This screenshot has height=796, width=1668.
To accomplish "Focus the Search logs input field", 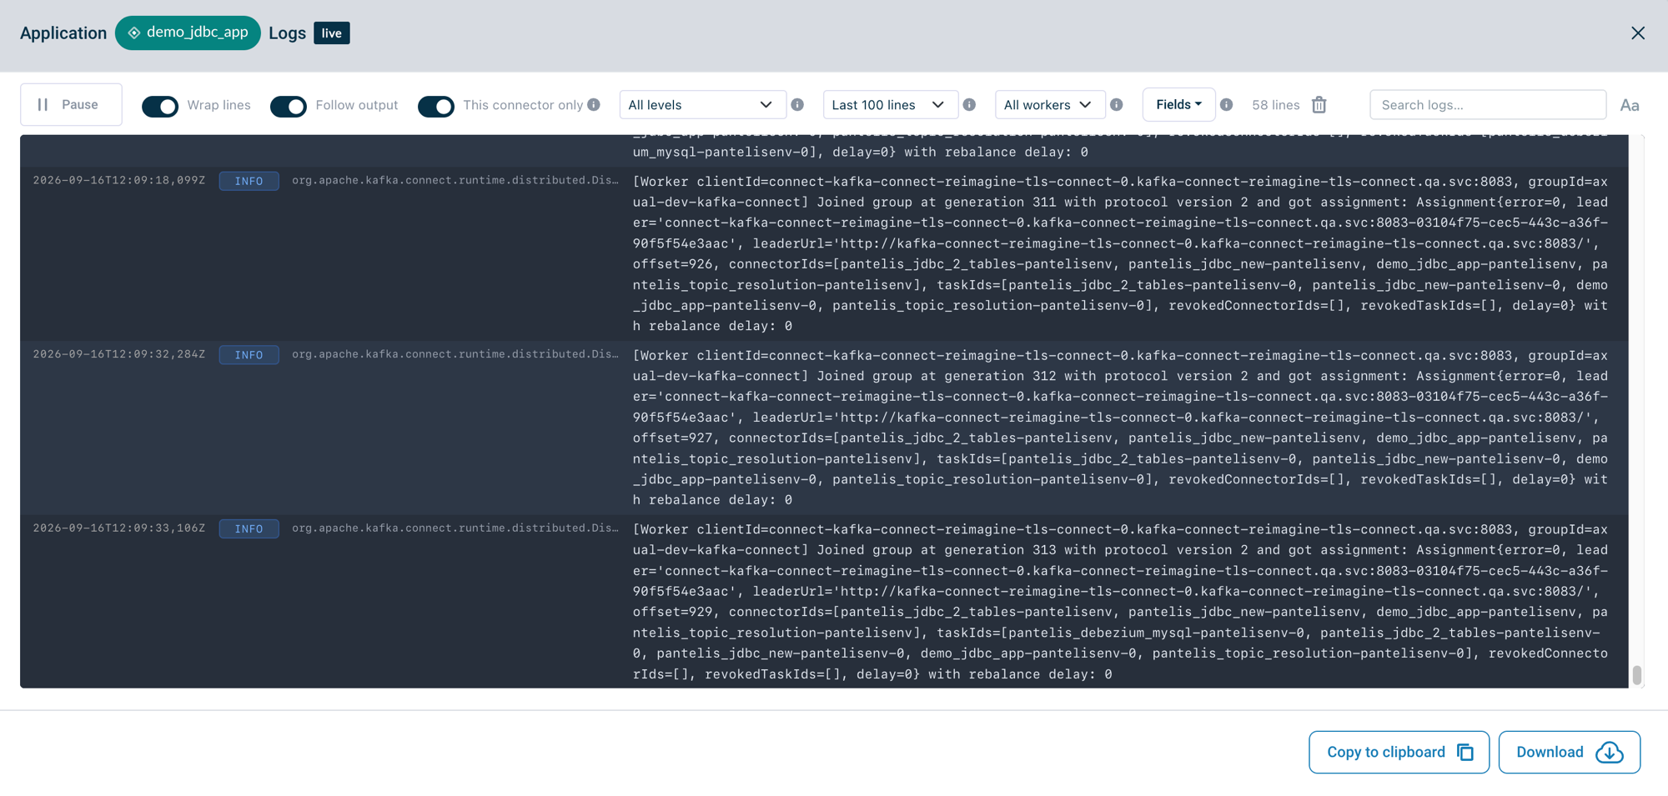I will pyautogui.click(x=1488, y=105).
